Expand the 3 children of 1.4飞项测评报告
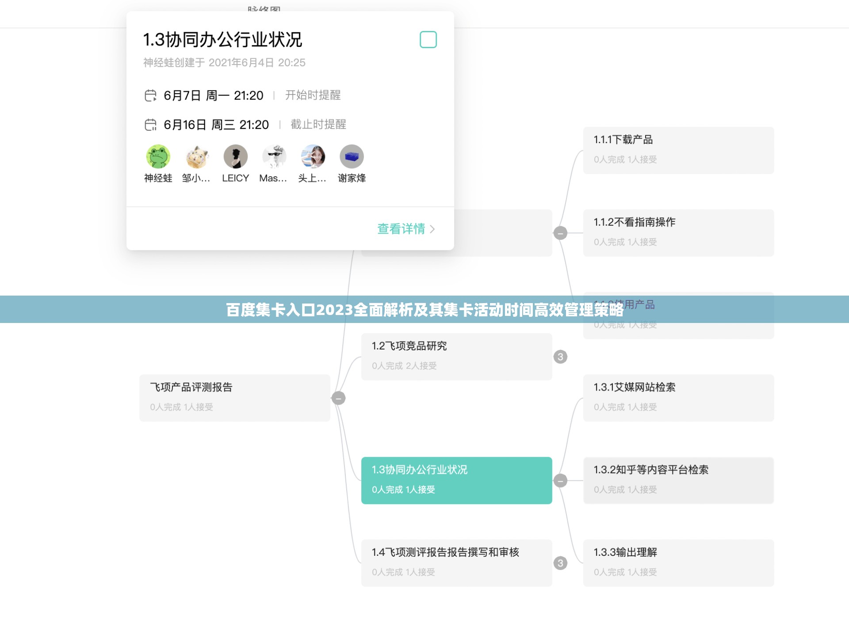Image resolution: width=849 pixels, height=619 pixels. pos(560,563)
